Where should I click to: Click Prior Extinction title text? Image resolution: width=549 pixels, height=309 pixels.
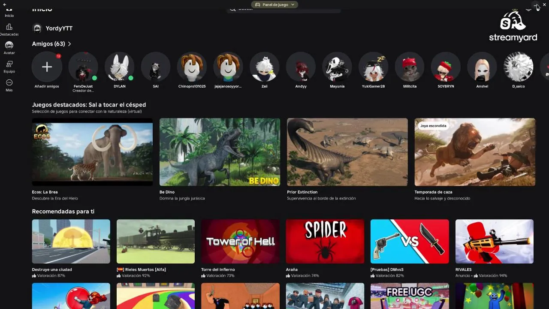302,192
